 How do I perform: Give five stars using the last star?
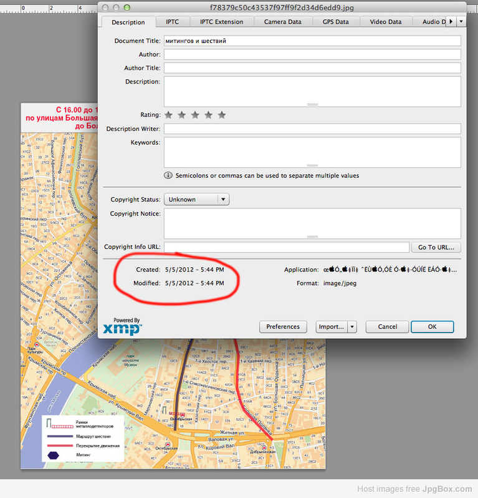pyautogui.click(x=222, y=115)
